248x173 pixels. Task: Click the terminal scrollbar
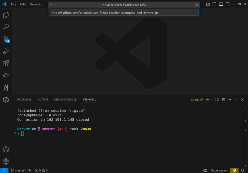pyautogui.click(x=245, y=137)
